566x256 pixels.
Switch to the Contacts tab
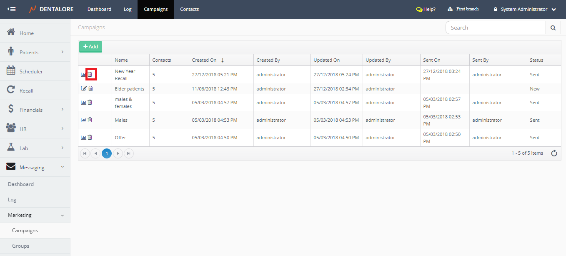click(189, 9)
